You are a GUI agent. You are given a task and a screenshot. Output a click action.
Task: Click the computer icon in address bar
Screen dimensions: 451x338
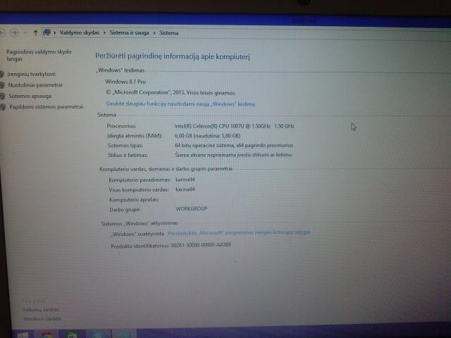(47, 32)
